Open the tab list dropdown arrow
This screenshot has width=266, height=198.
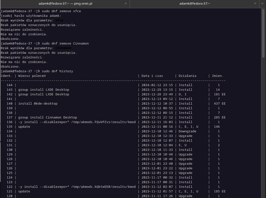click(263, 4)
